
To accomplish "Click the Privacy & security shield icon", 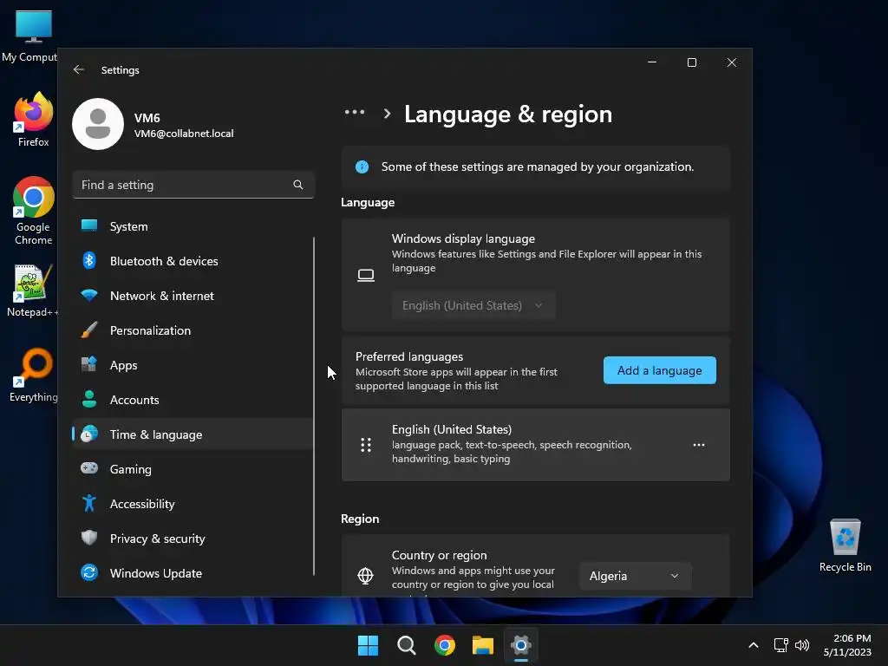I will [x=89, y=538].
